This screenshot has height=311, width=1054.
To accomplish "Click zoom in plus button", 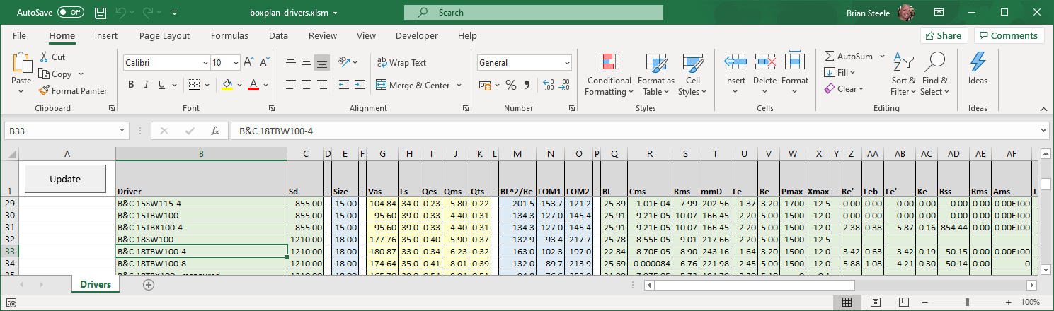I will point(1008,303).
